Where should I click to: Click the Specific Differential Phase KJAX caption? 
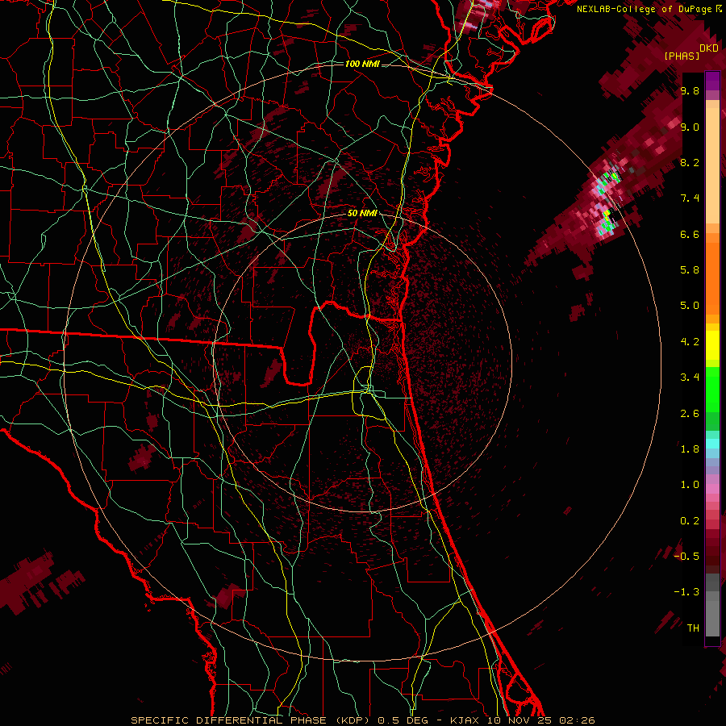pyautogui.click(x=362, y=720)
